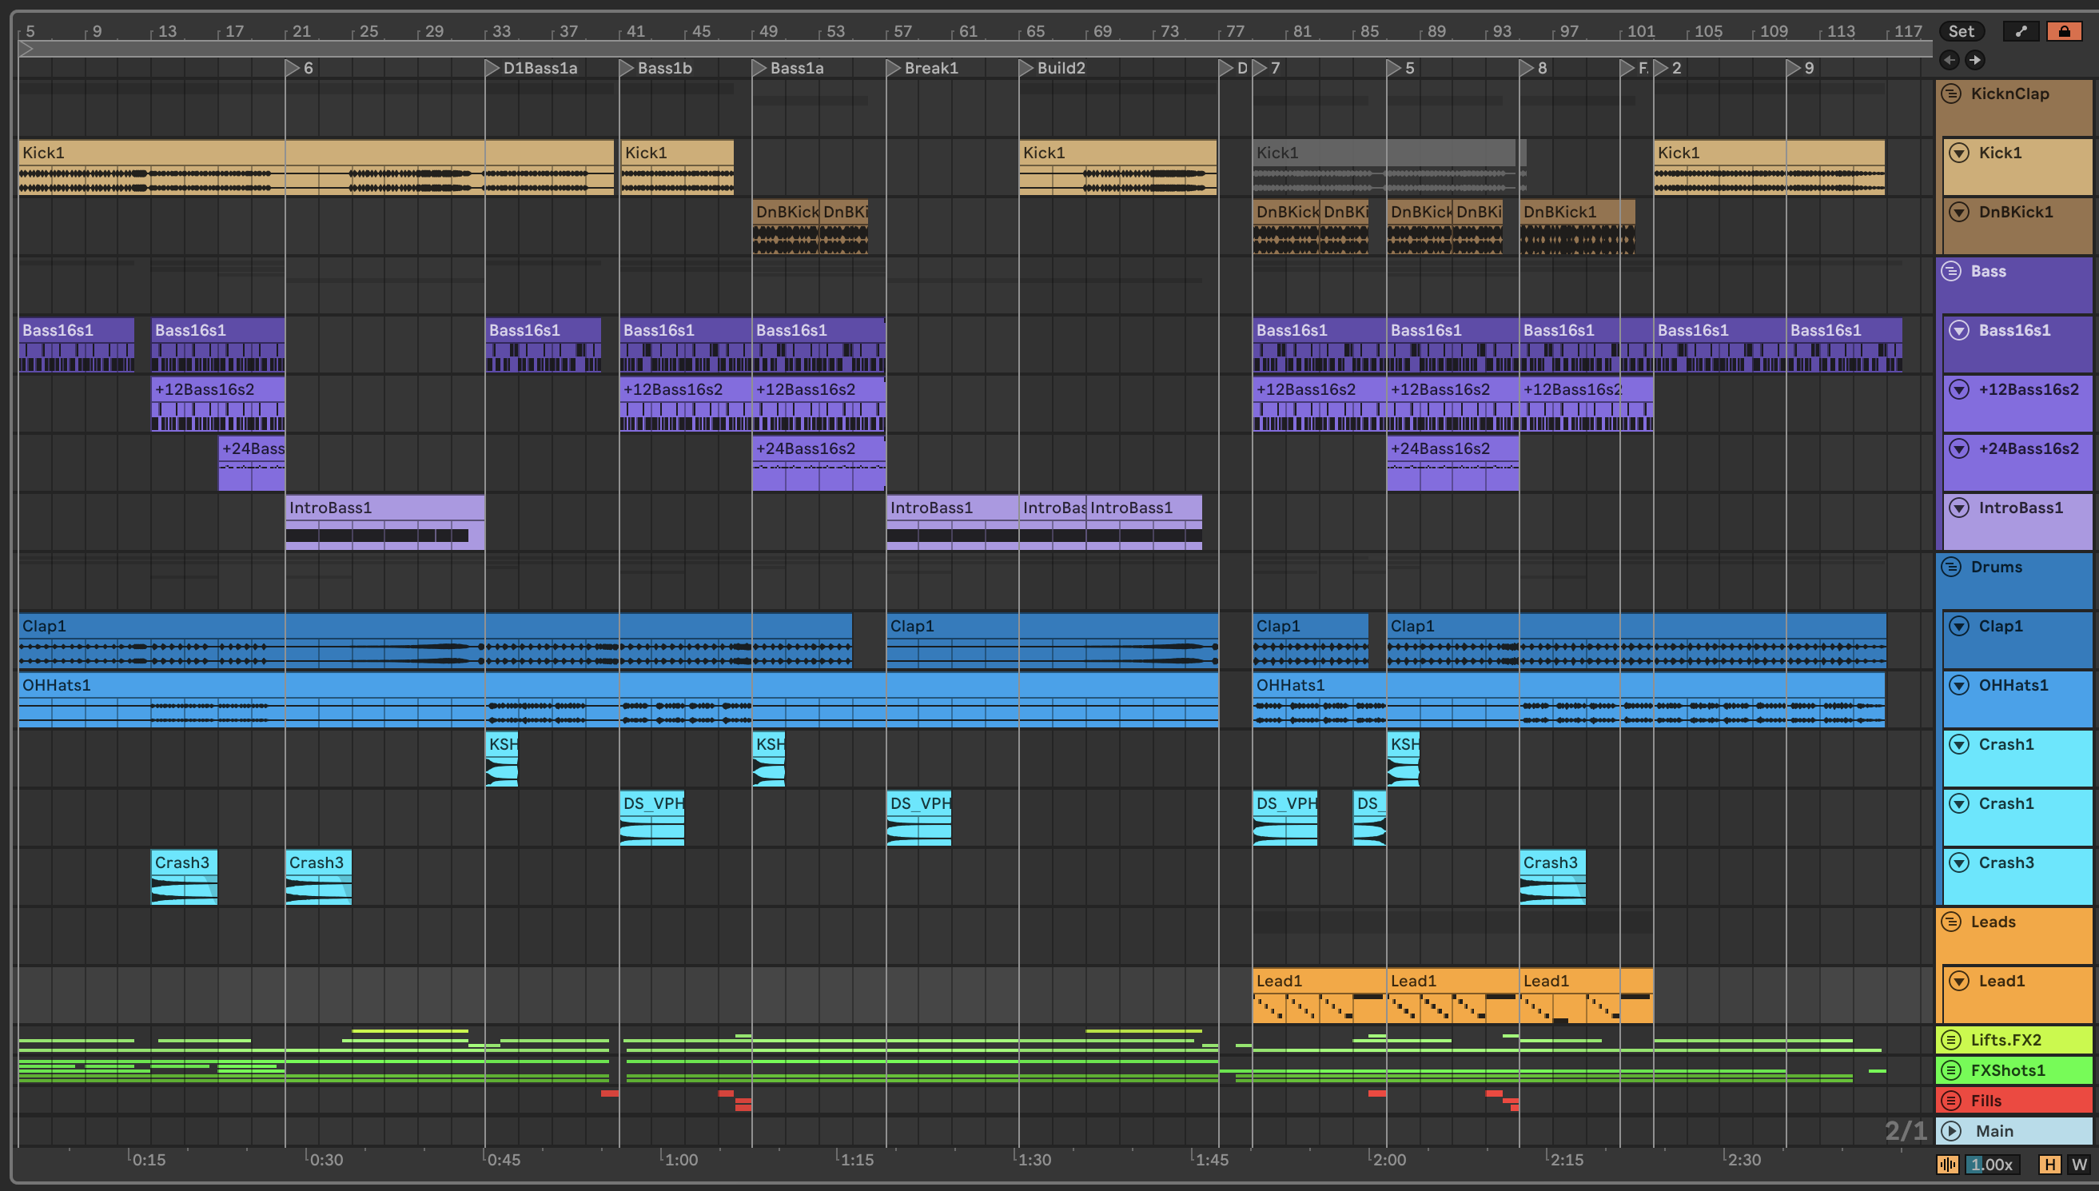Jump to the next locator arrow
2099x1191 pixels.
(1974, 60)
